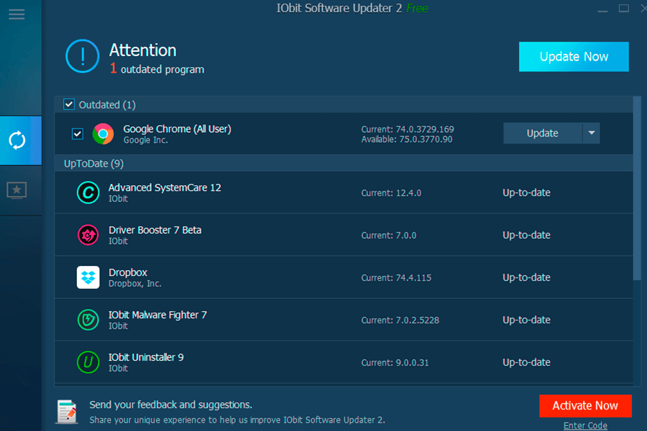This screenshot has height=431, width=647.
Task: Open the software update tab in sidebar
Action: (x=21, y=141)
